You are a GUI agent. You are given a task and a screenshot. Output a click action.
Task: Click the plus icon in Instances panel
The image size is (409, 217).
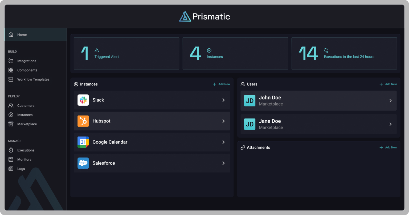[x=214, y=84]
